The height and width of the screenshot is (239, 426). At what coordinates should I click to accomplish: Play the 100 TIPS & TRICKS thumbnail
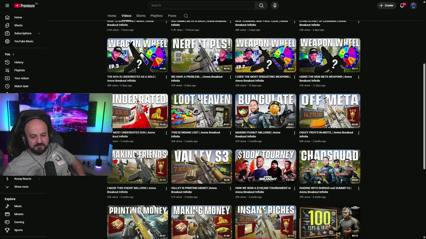pos(330,222)
